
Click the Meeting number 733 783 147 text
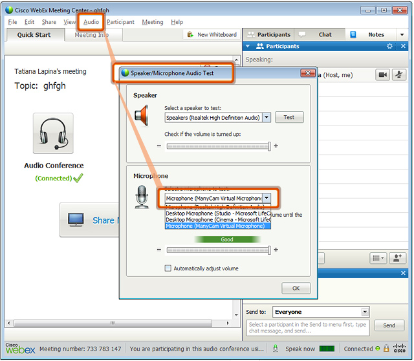click(80, 349)
